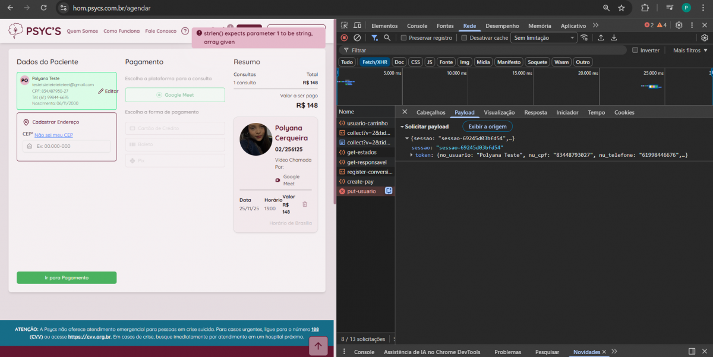Viewport: 713px width, 357px height.
Task: Follow the Não sei meu CEP link
Action: (x=53, y=135)
